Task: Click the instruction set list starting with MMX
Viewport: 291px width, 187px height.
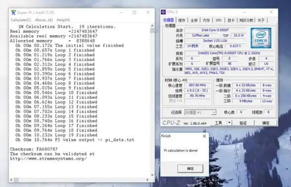Action: (x=229, y=71)
